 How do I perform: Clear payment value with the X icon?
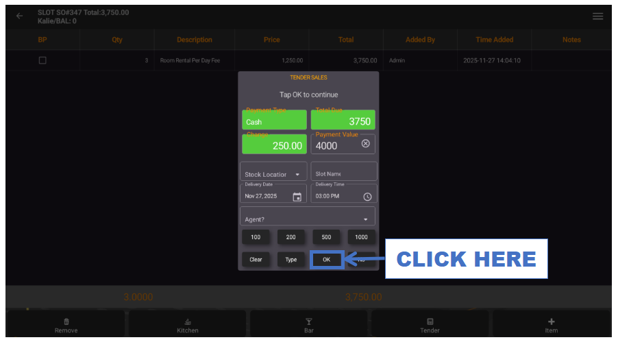click(x=365, y=143)
